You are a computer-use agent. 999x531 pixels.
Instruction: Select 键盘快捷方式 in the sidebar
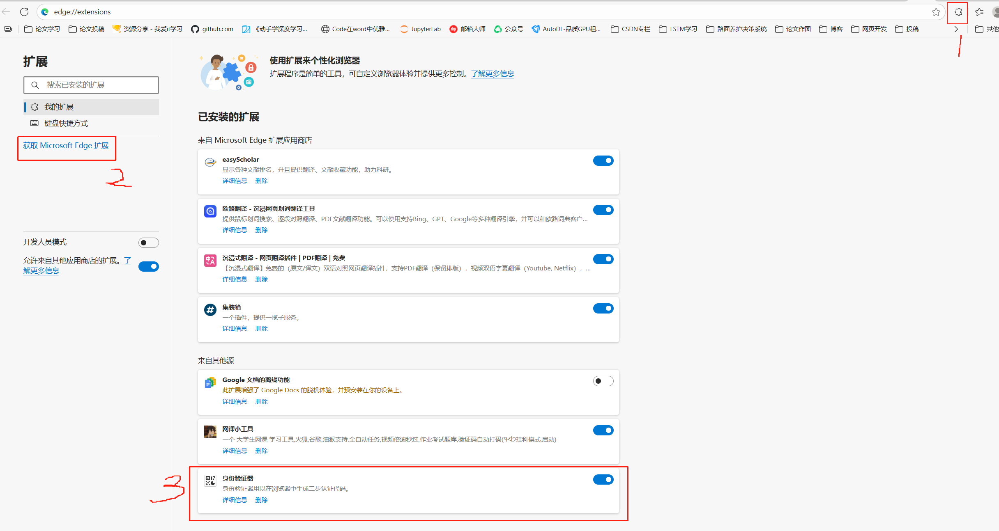91,124
